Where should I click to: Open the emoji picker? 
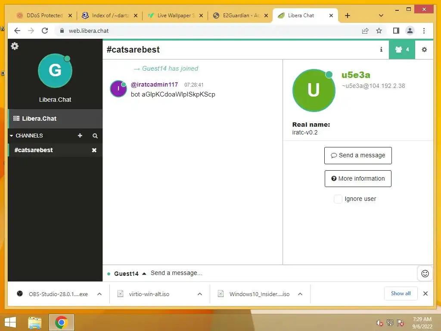(425, 273)
